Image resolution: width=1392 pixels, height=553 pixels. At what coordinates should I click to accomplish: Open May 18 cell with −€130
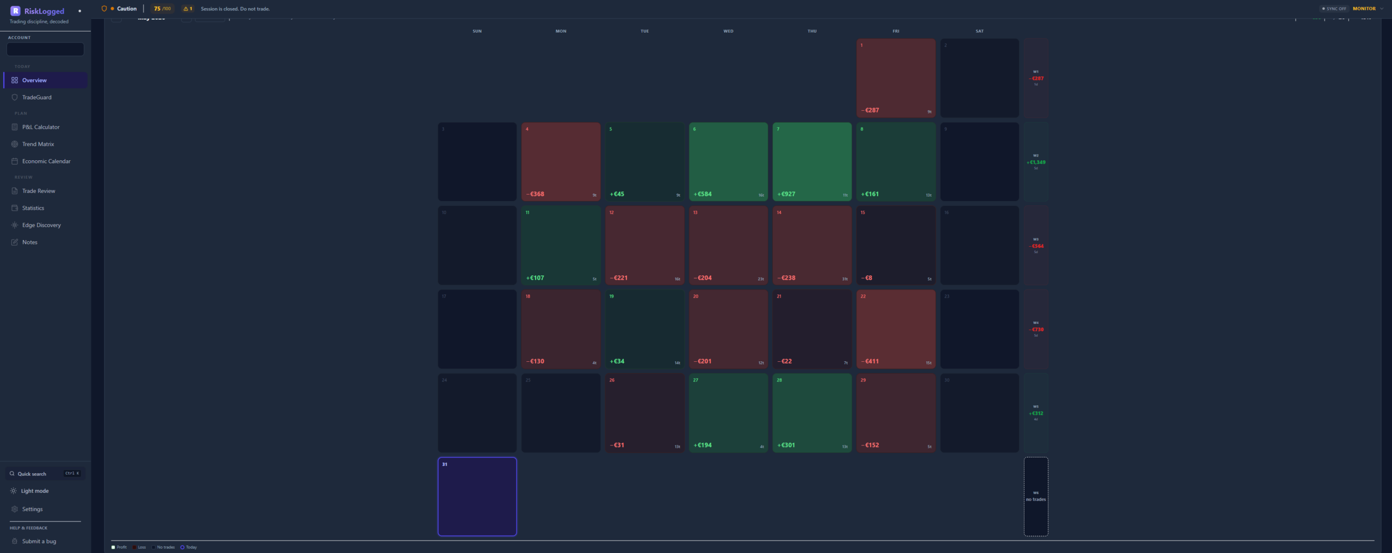tap(561, 329)
